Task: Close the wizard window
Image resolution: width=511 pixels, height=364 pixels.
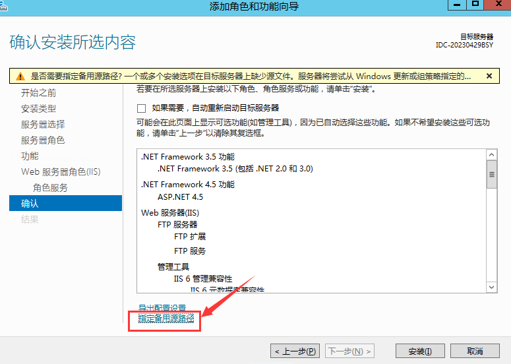Action: point(498,5)
